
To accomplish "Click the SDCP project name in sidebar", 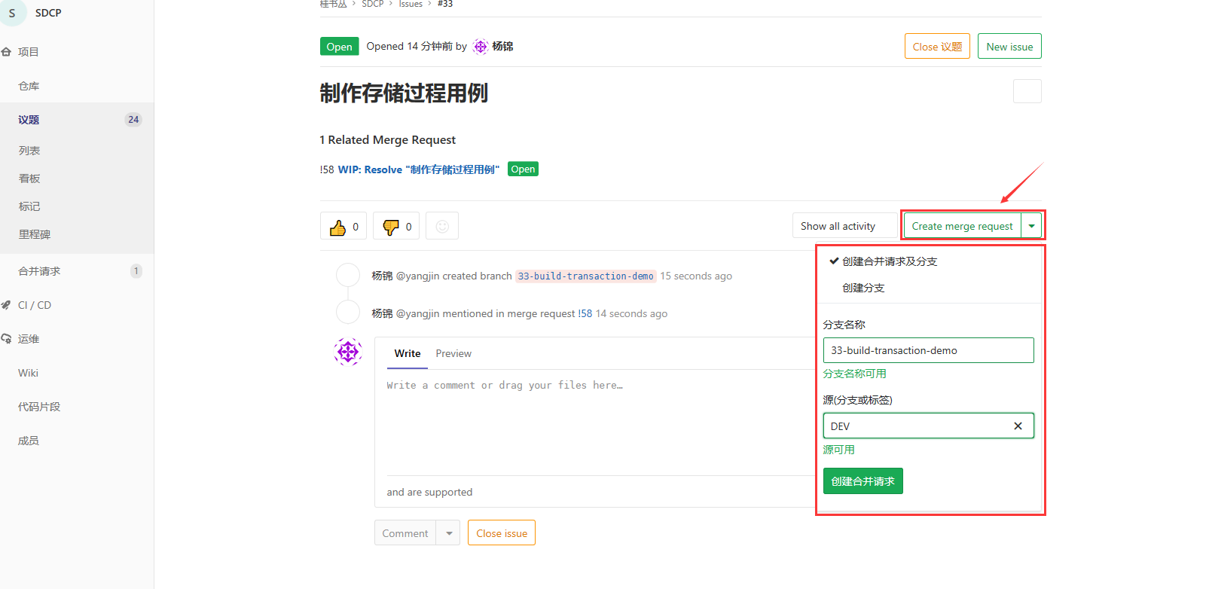I will click(x=48, y=13).
